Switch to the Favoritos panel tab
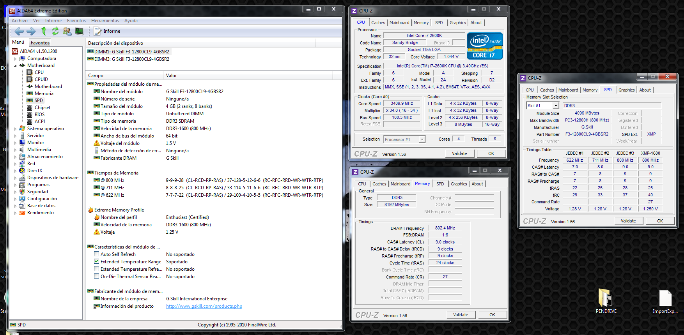The width and height of the screenshot is (684, 335). pos(40,43)
